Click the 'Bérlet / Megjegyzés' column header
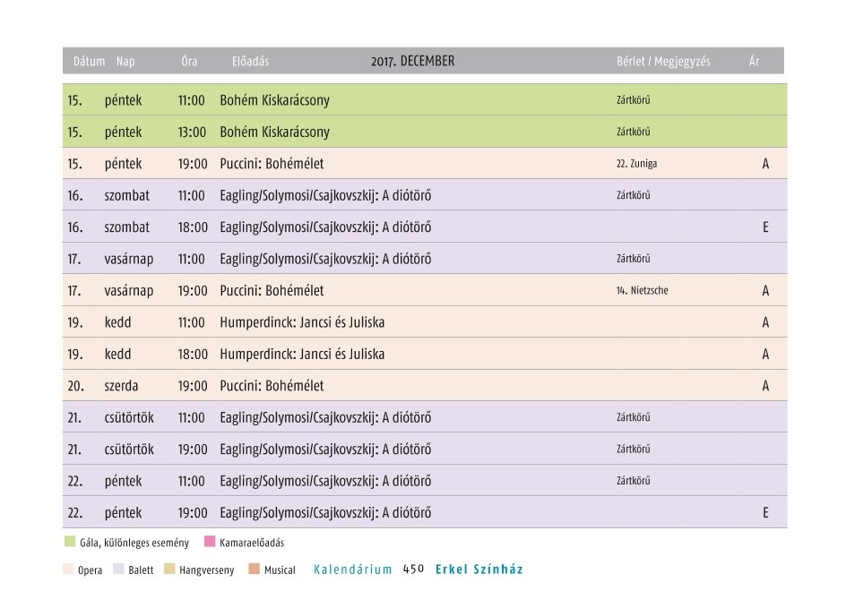Screen dimensions: 846x608 click(664, 62)
